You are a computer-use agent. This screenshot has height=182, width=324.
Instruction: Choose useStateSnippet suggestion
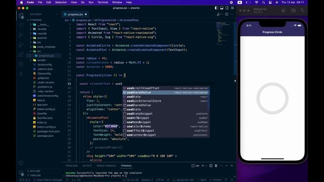tap(166, 114)
